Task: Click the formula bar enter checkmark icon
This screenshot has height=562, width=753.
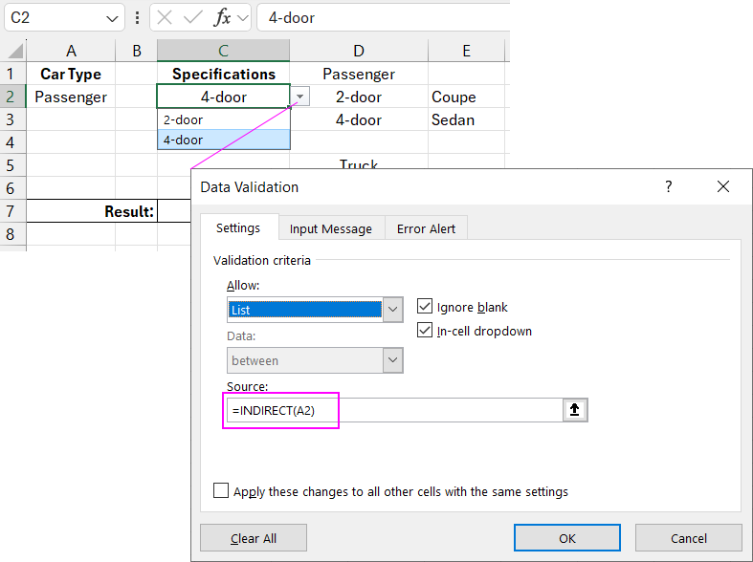Action: coord(193,18)
